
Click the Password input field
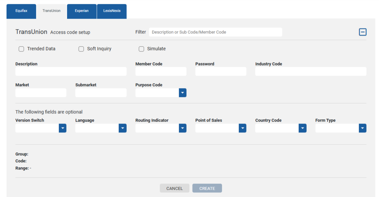[221, 71]
